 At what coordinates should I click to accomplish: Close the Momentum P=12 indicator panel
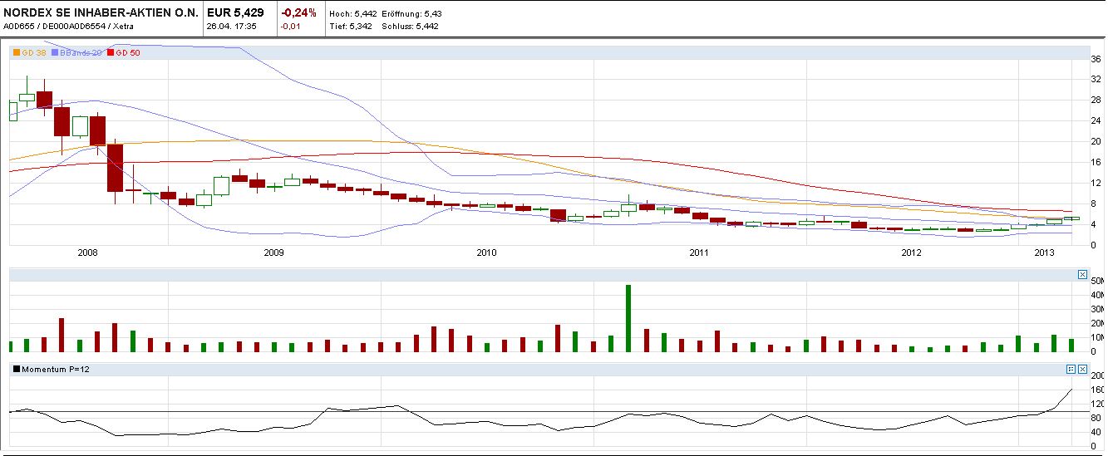point(1082,368)
